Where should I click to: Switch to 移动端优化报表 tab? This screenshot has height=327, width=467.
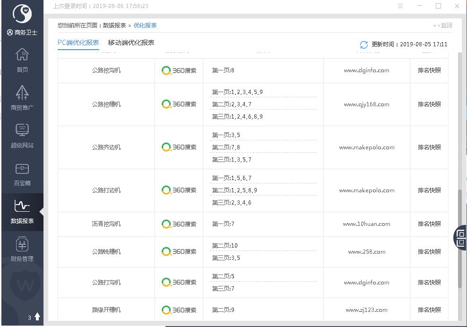(131, 43)
